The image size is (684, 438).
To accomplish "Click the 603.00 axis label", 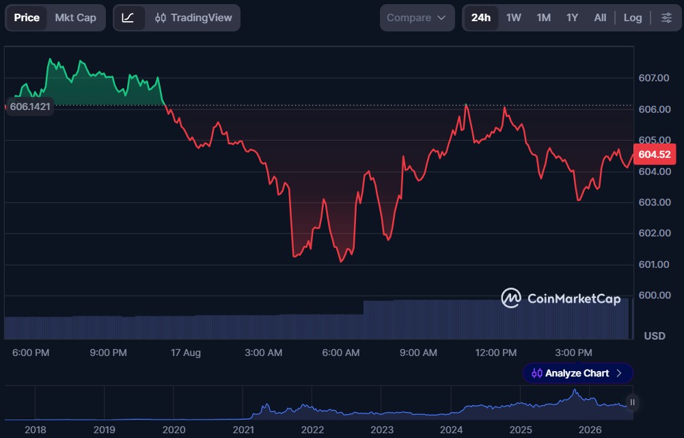I will click(x=655, y=202).
